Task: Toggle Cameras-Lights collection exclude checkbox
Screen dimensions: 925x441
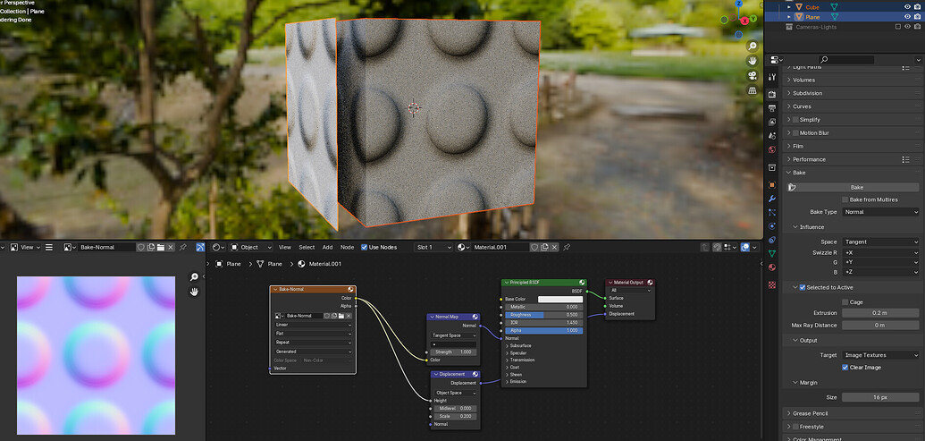Action: click(x=898, y=27)
